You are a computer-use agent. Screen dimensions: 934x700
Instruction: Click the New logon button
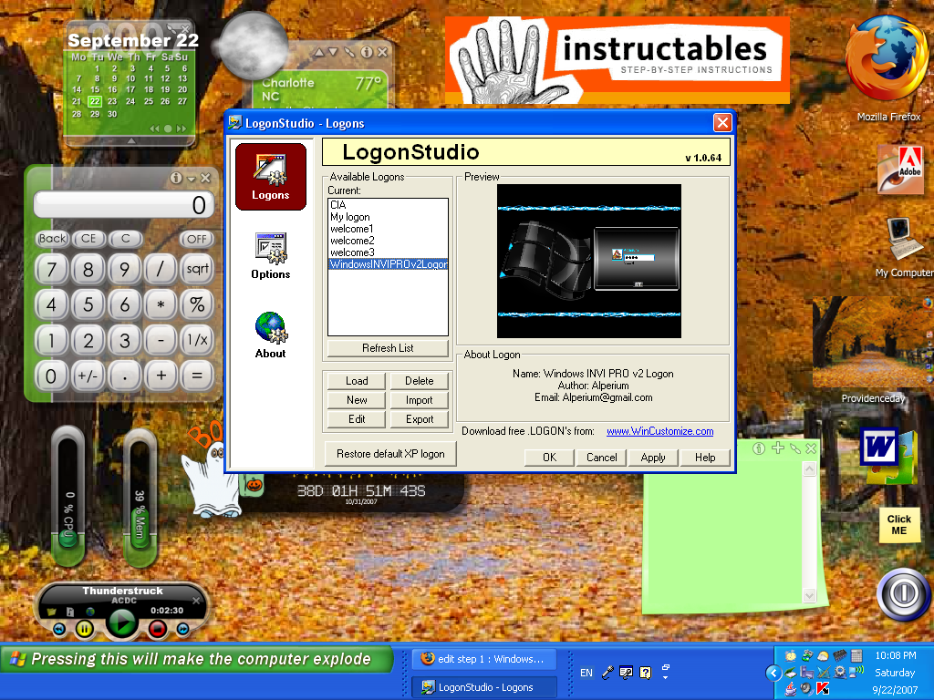[x=357, y=400]
